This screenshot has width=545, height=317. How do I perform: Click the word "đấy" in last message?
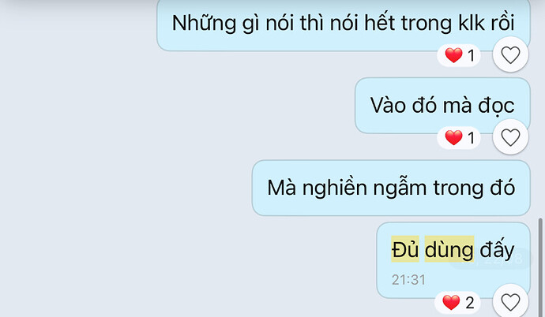click(x=497, y=250)
